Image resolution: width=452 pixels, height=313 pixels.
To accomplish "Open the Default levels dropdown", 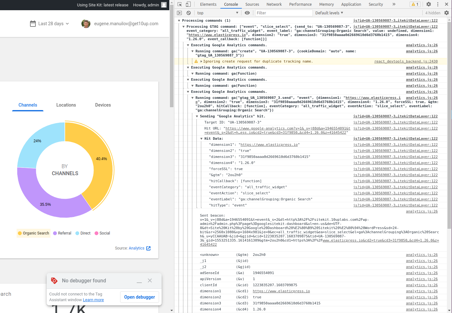I will pyautogui.click(x=329, y=13).
